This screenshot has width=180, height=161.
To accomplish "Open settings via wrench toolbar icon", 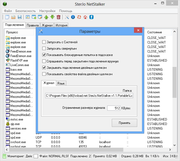I will [67, 17].
